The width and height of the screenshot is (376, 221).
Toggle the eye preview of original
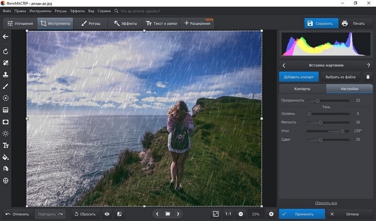click(107, 214)
